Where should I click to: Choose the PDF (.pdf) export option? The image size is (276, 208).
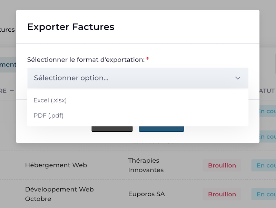click(x=49, y=116)
